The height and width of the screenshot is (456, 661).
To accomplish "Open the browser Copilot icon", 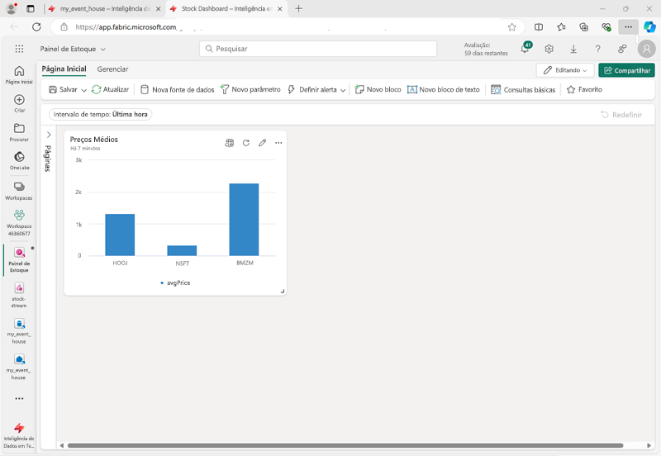I will pos(649,27).
